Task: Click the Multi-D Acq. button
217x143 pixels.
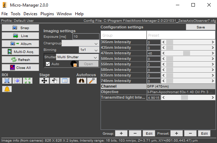Action: coord(21,52)
